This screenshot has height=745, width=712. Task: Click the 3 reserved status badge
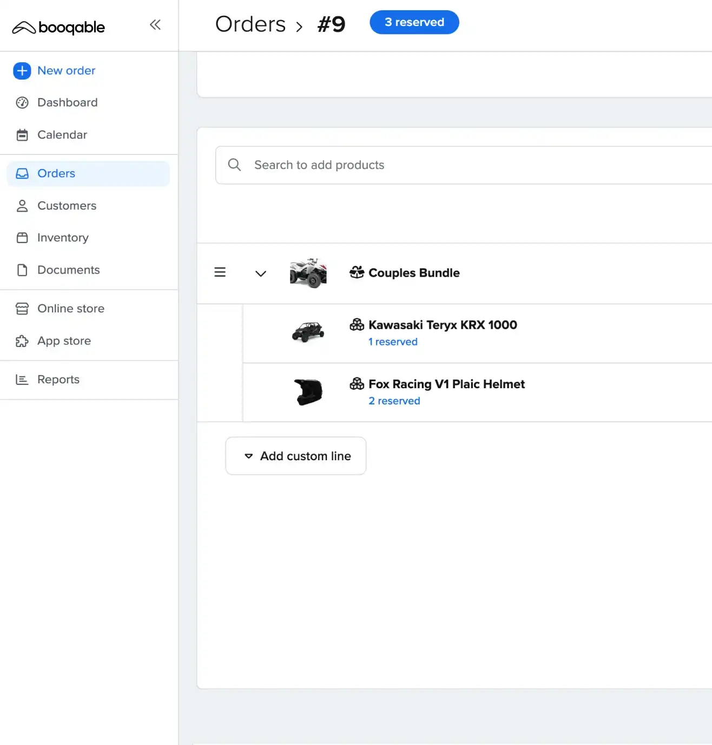coord(414,22)
